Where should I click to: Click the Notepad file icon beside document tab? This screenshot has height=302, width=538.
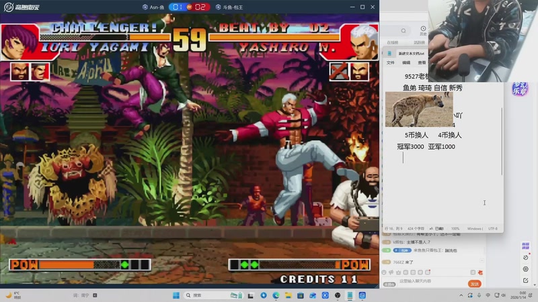[389, 54]
